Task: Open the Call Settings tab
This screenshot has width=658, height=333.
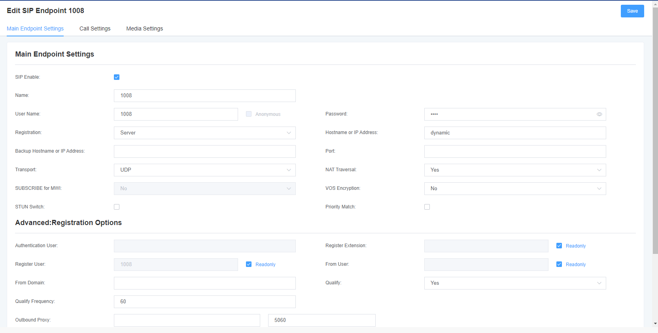Action: coord(95,28)
